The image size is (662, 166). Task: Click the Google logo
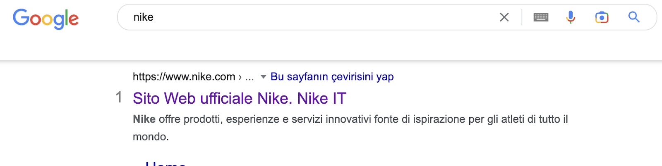[46, 18]
